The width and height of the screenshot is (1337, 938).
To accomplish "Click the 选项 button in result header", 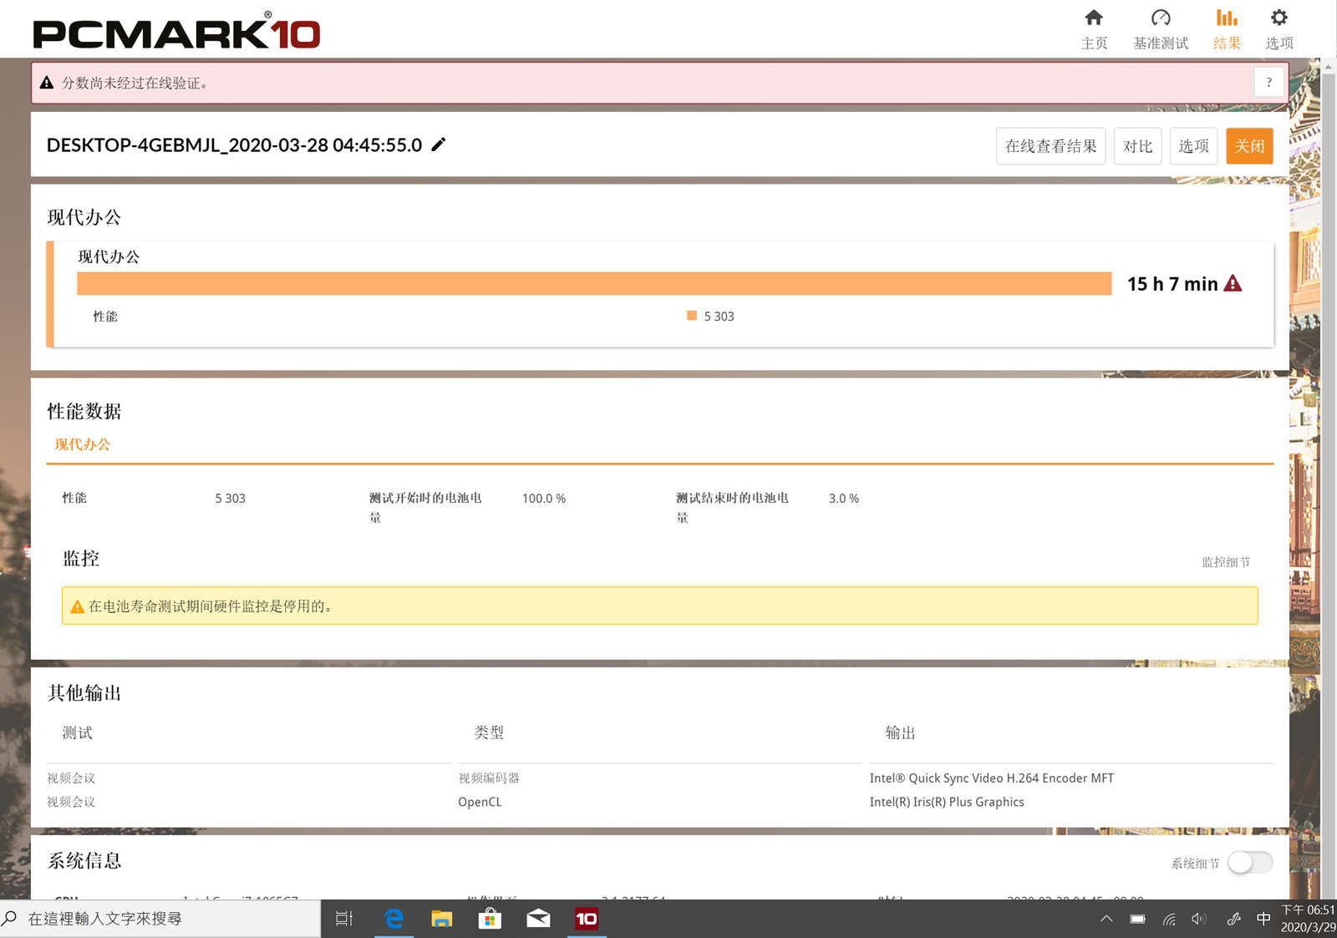I will (1193, 146).
